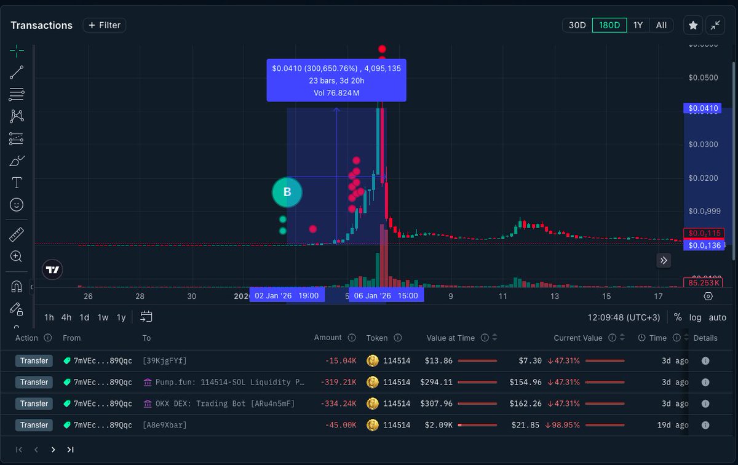Open the Filter options
Viewport: 738px width, 465px height.
pyautogui.click(x=104, y=25)
